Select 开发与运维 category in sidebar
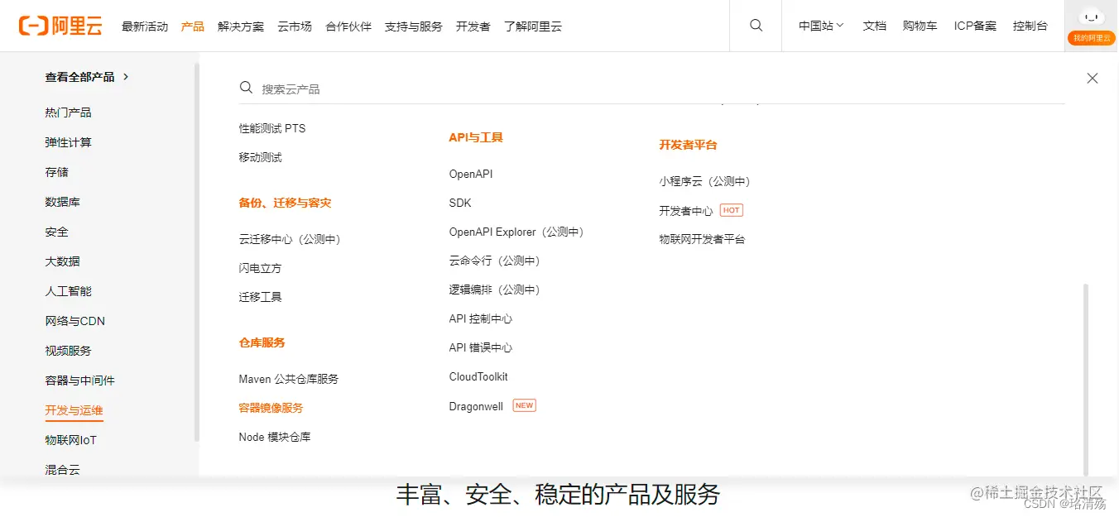This screenshot has height=517, width=1119. [74, 410]
